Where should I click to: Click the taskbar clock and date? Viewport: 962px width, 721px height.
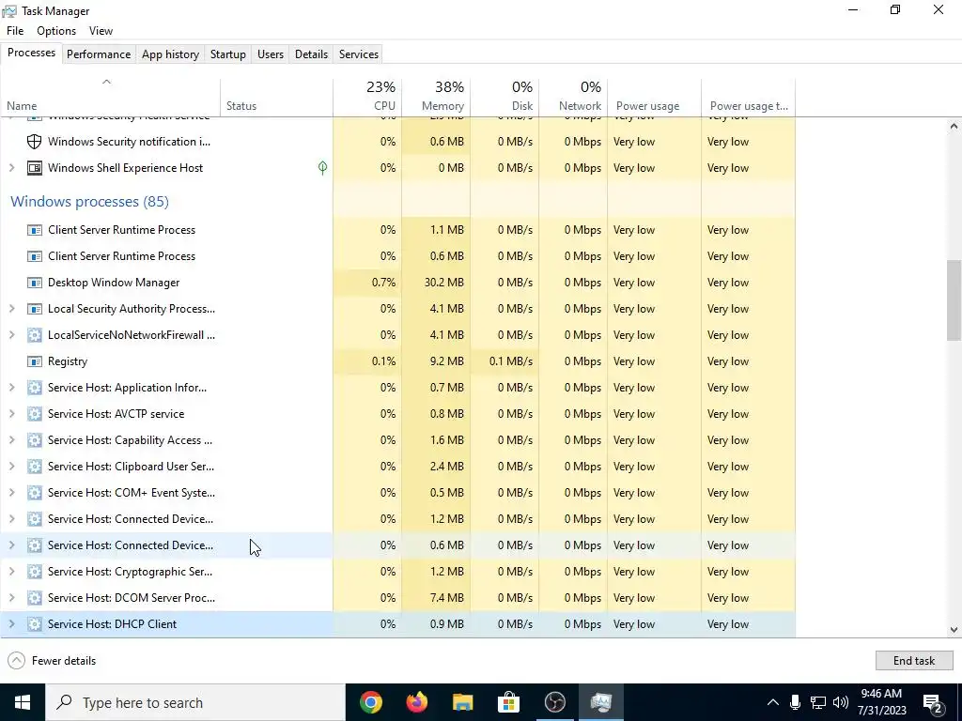881,702
